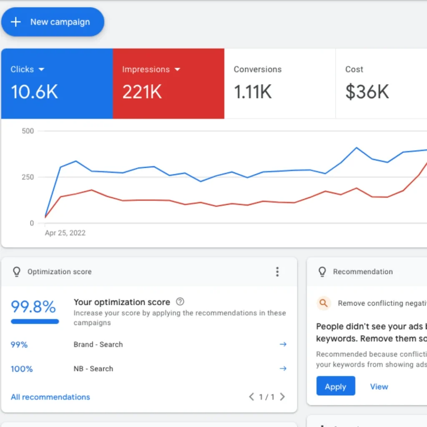This screenshot has height=427, width=427.
Task: Go to previous page with left chevron
Action: (x=251, y=397)
